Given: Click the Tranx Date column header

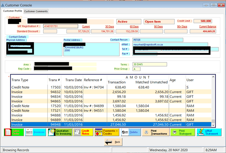Looking at the screenshot, I should (73, 80).
